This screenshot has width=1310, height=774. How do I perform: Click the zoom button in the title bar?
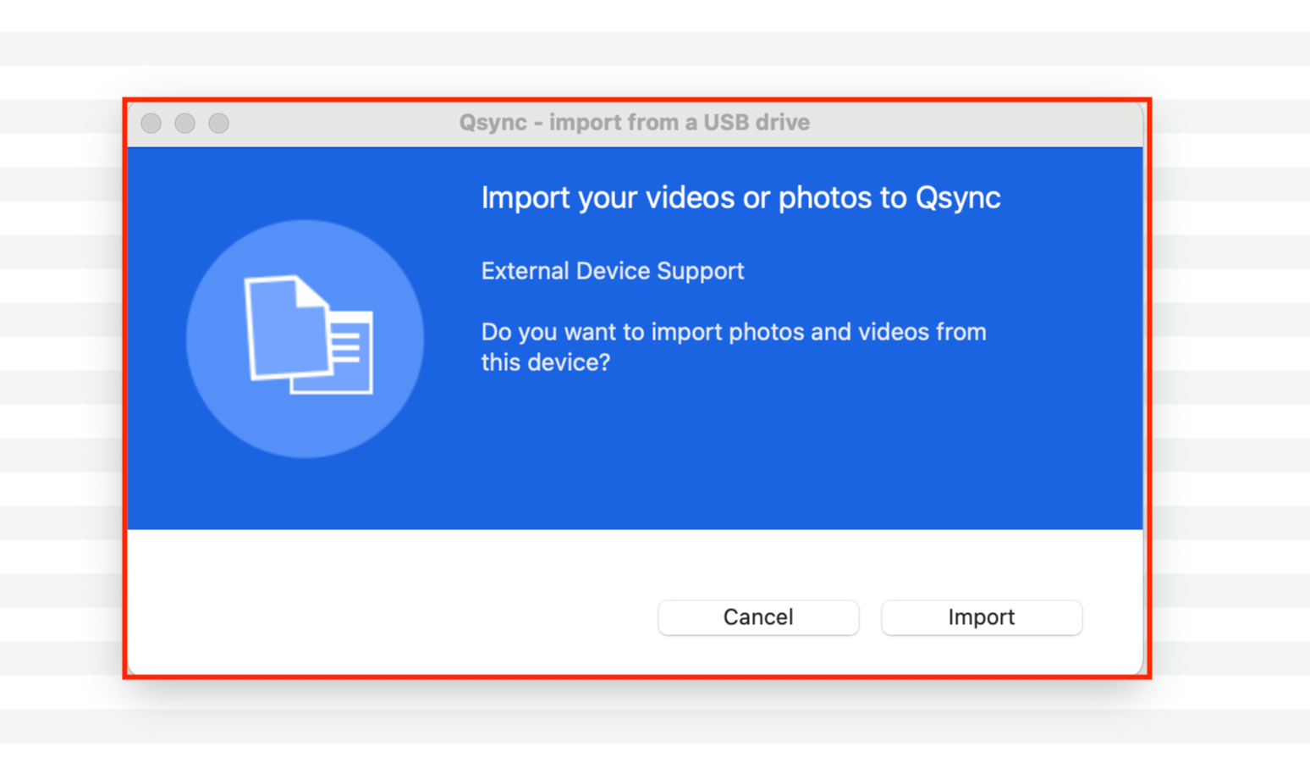point(218,124)
